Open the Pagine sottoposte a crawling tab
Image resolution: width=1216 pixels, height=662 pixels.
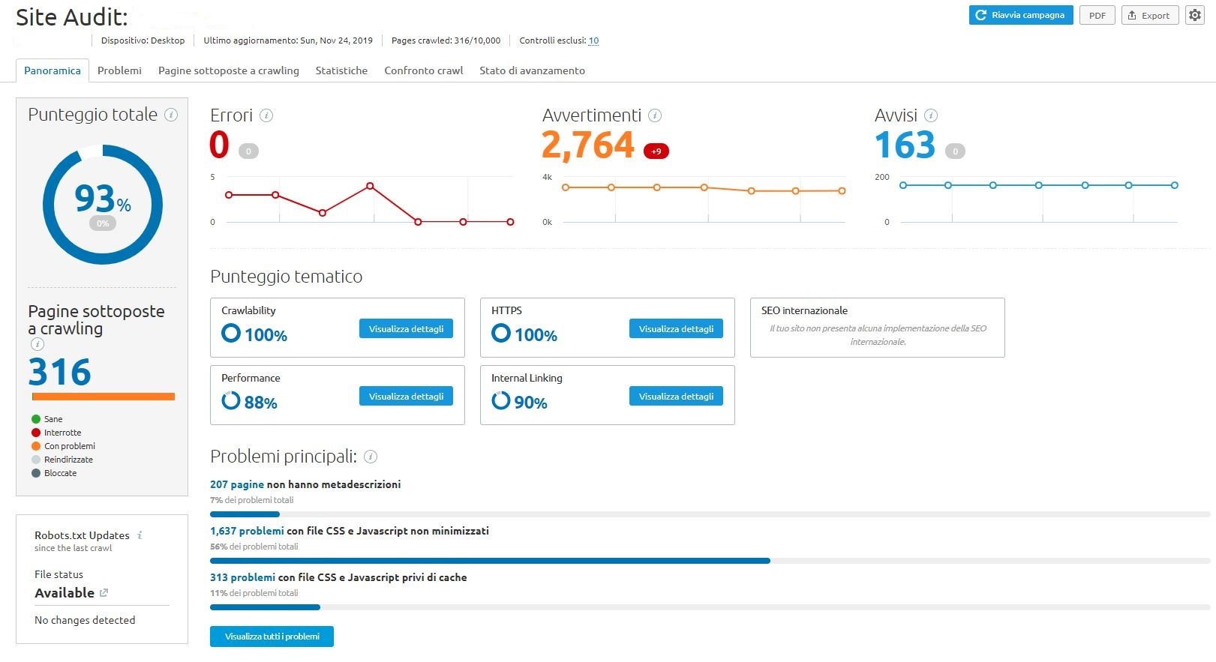click(x=229, y=70)
